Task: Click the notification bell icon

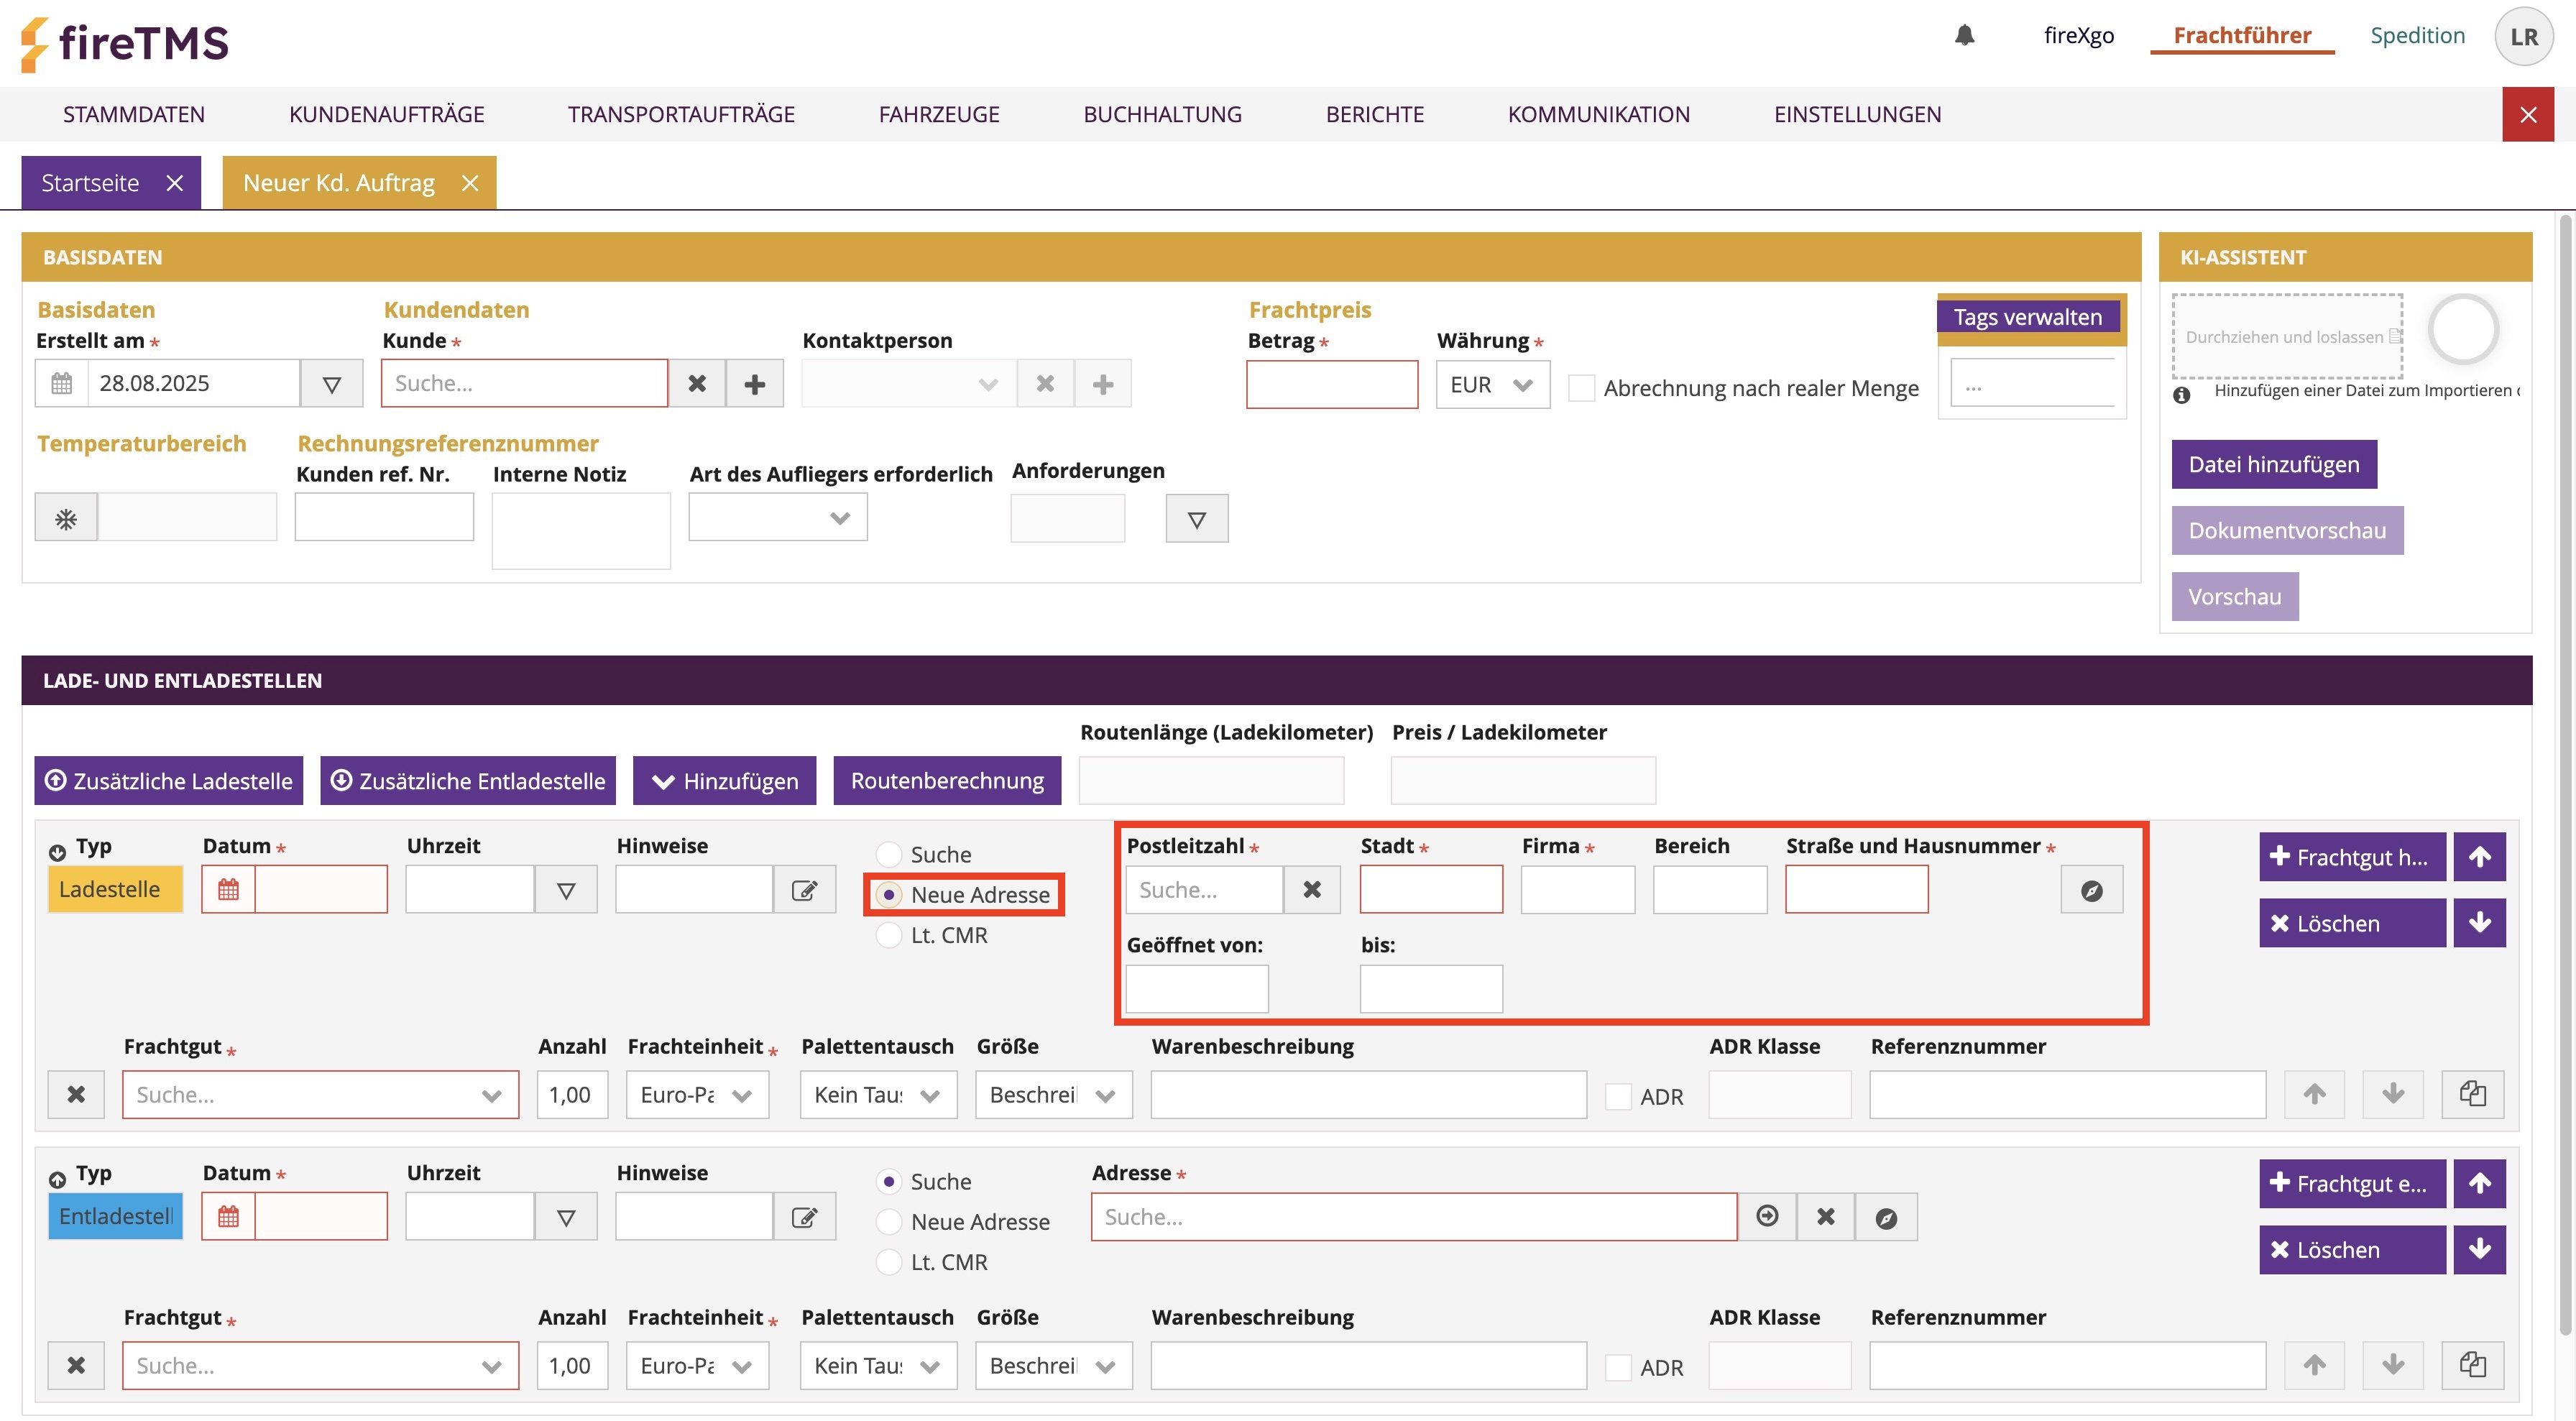Action: [1964, 36]
